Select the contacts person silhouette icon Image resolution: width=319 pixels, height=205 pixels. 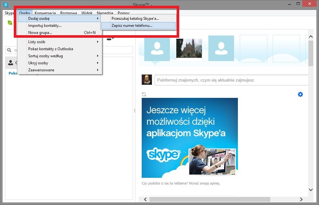(11, 63)
